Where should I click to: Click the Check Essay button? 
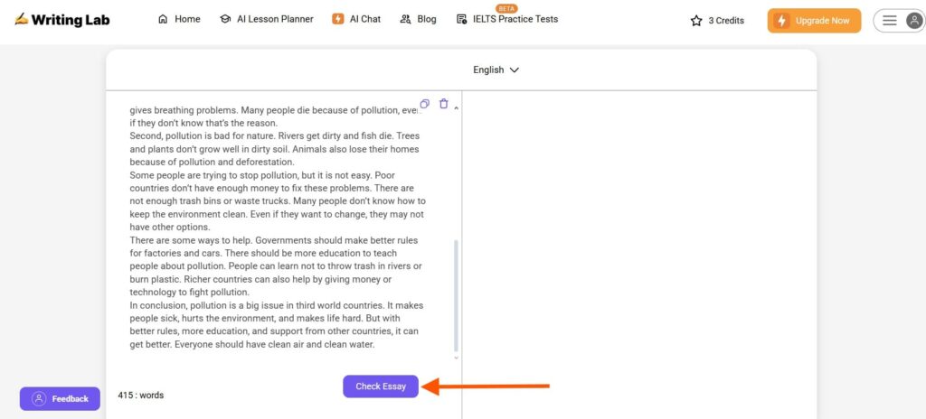pyautogui.click(x=381, y=386)
